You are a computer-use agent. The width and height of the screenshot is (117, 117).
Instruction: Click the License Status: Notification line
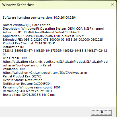(22, 80)
